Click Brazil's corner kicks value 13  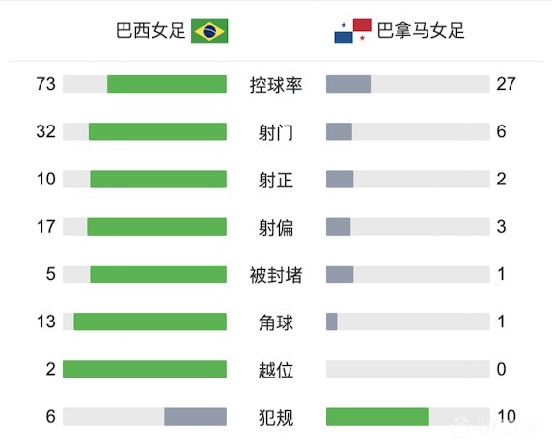tap(46, 322)
